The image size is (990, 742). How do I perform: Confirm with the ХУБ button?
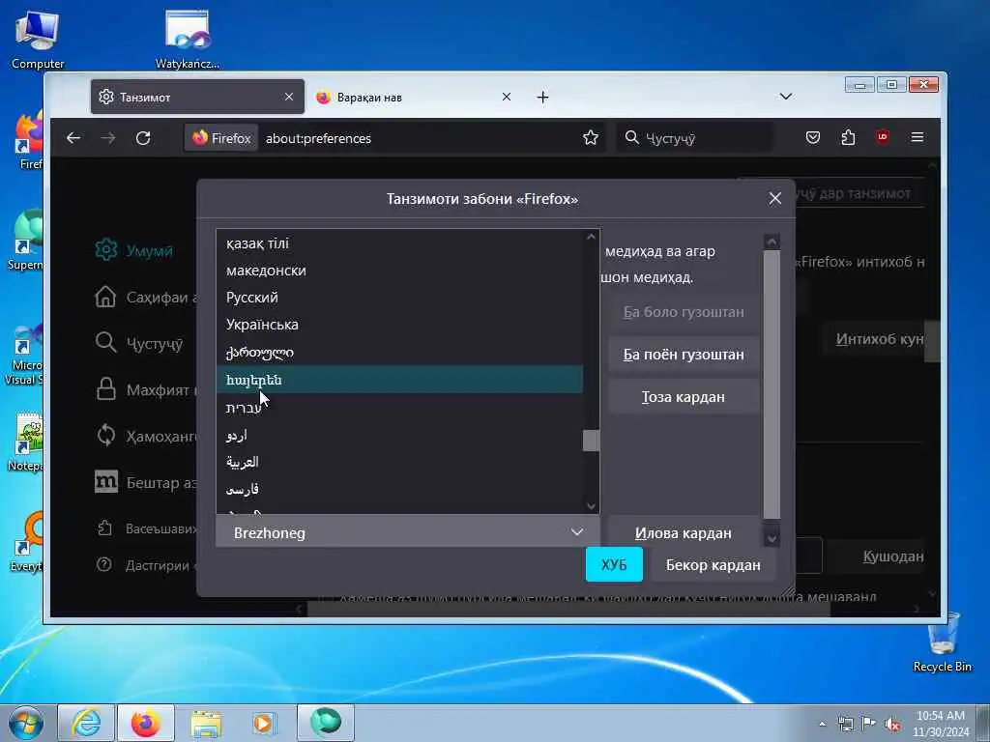point(614,564)
